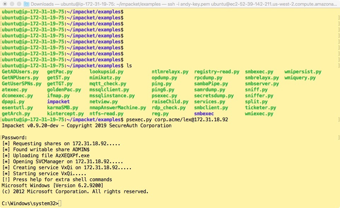Click mqtt_check.py in the listing
Viewport: 340px width, 208px height.
tap(108, 84)
